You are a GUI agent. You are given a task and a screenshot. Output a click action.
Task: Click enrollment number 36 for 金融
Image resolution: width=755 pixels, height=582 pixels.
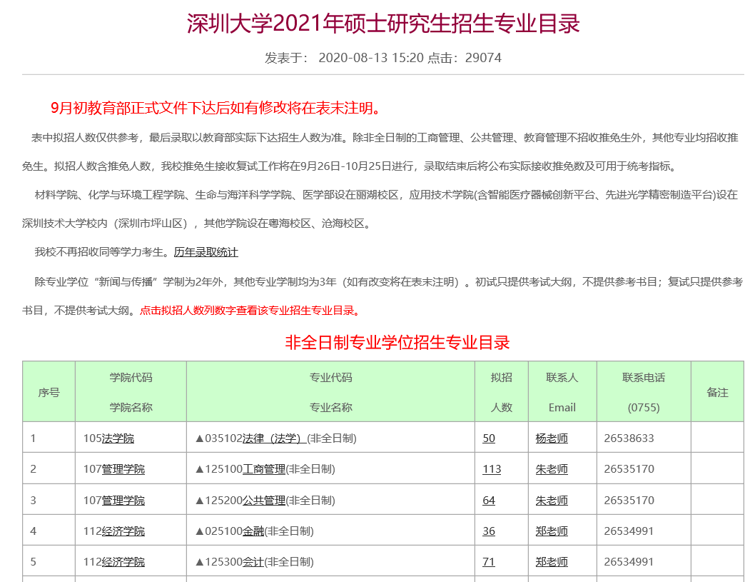[x=488, y=531]
